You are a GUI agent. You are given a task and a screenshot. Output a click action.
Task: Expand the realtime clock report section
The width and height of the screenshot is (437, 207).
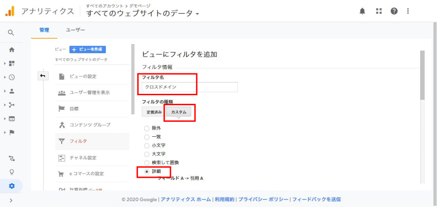[x=12, y=77]
